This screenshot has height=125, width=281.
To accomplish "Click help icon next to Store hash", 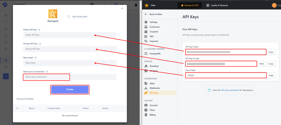I will coord(35,58).
